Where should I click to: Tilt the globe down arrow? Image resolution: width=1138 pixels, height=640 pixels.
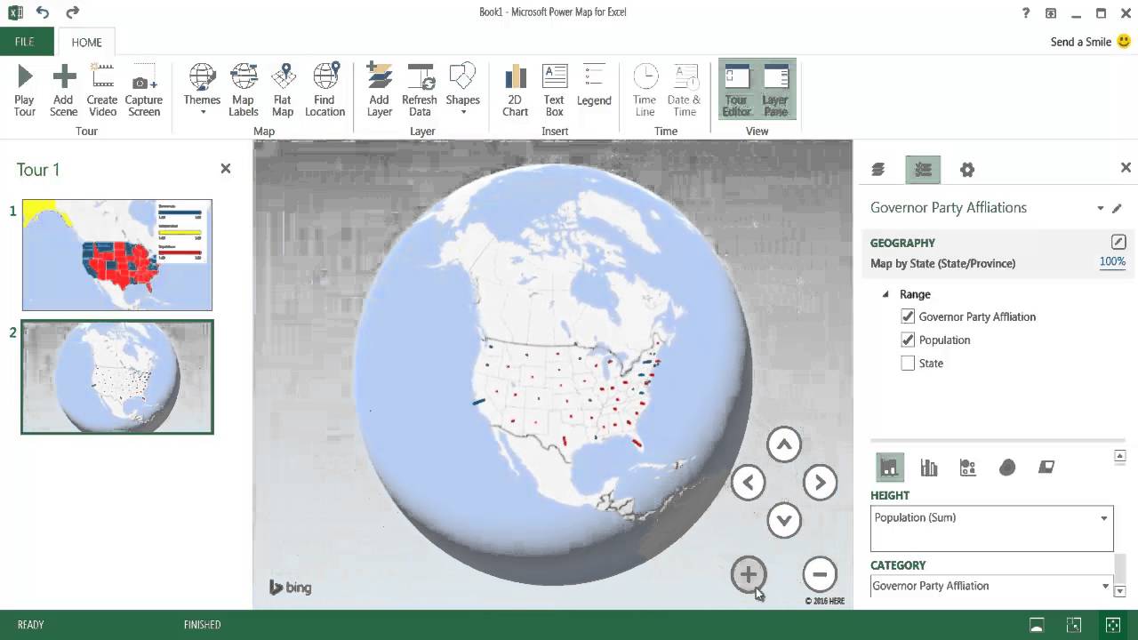(x=784, y=520)
